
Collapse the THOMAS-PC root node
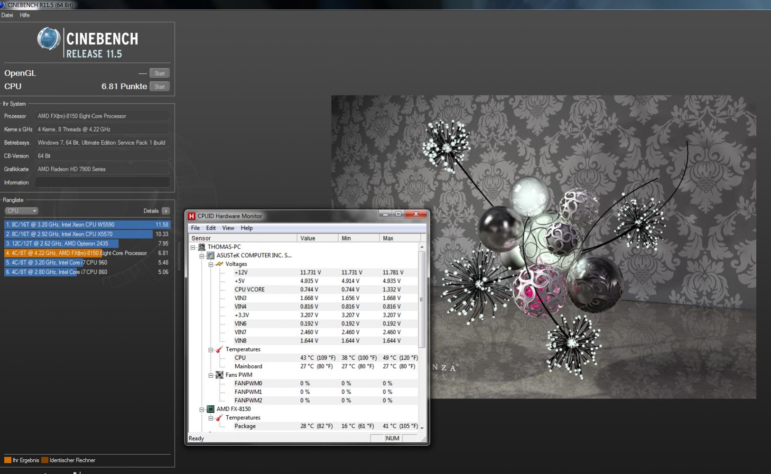(x=193, y=247)
